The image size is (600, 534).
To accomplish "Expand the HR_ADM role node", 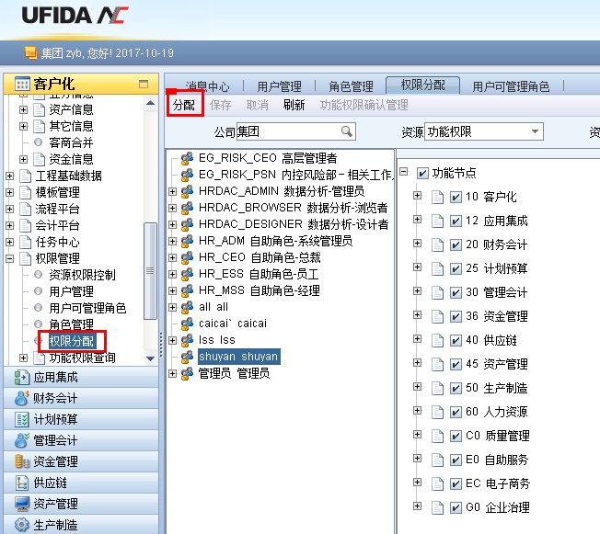I will coord(173,241).
